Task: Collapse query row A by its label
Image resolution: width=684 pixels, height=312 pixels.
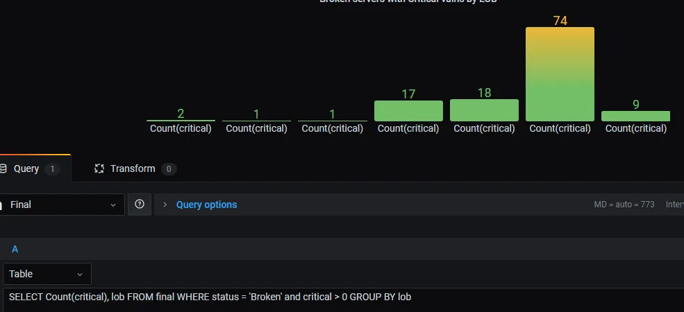Action: coord(15,248)
